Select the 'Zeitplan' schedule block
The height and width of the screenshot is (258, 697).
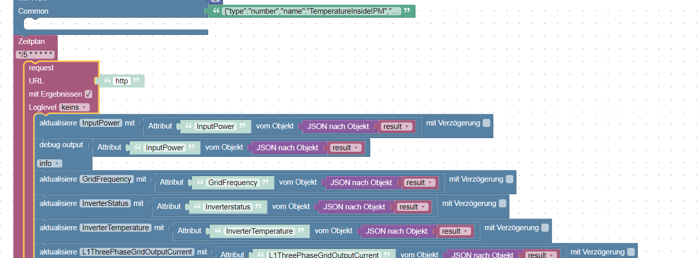31,41
